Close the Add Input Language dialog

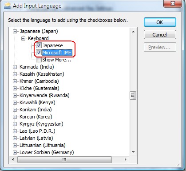coord(173,4)
